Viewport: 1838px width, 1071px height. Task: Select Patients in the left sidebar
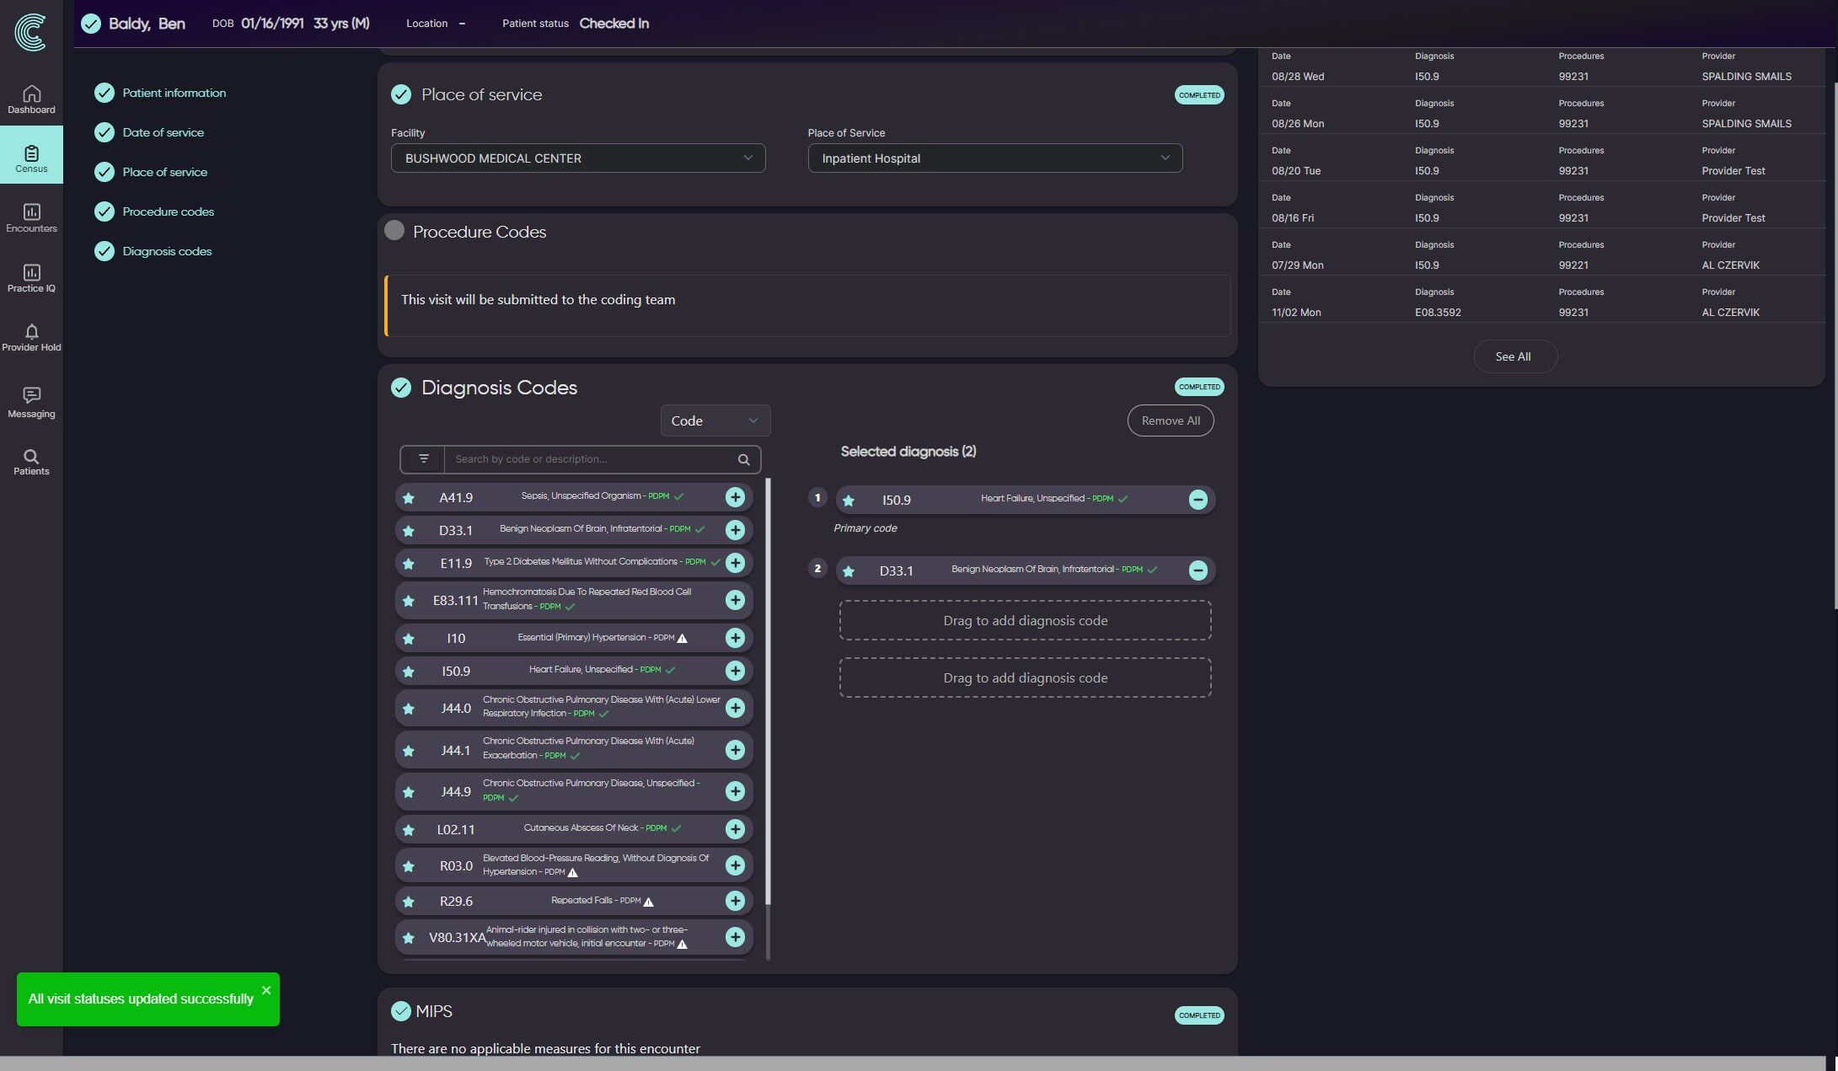[x=31, y=462]
